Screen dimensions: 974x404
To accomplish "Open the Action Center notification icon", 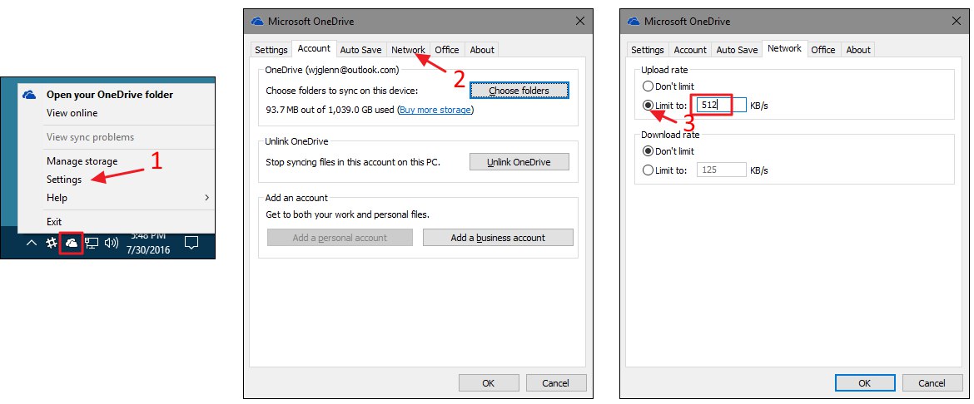I will [192, 243].
